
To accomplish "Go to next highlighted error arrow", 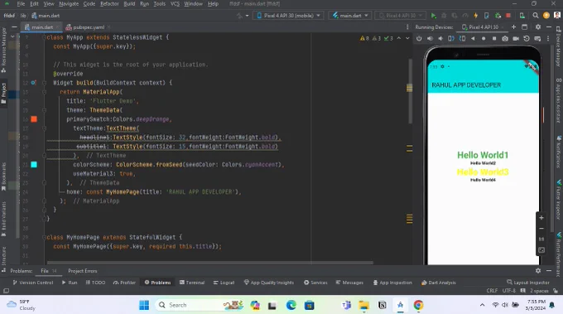I will point(407,38).
